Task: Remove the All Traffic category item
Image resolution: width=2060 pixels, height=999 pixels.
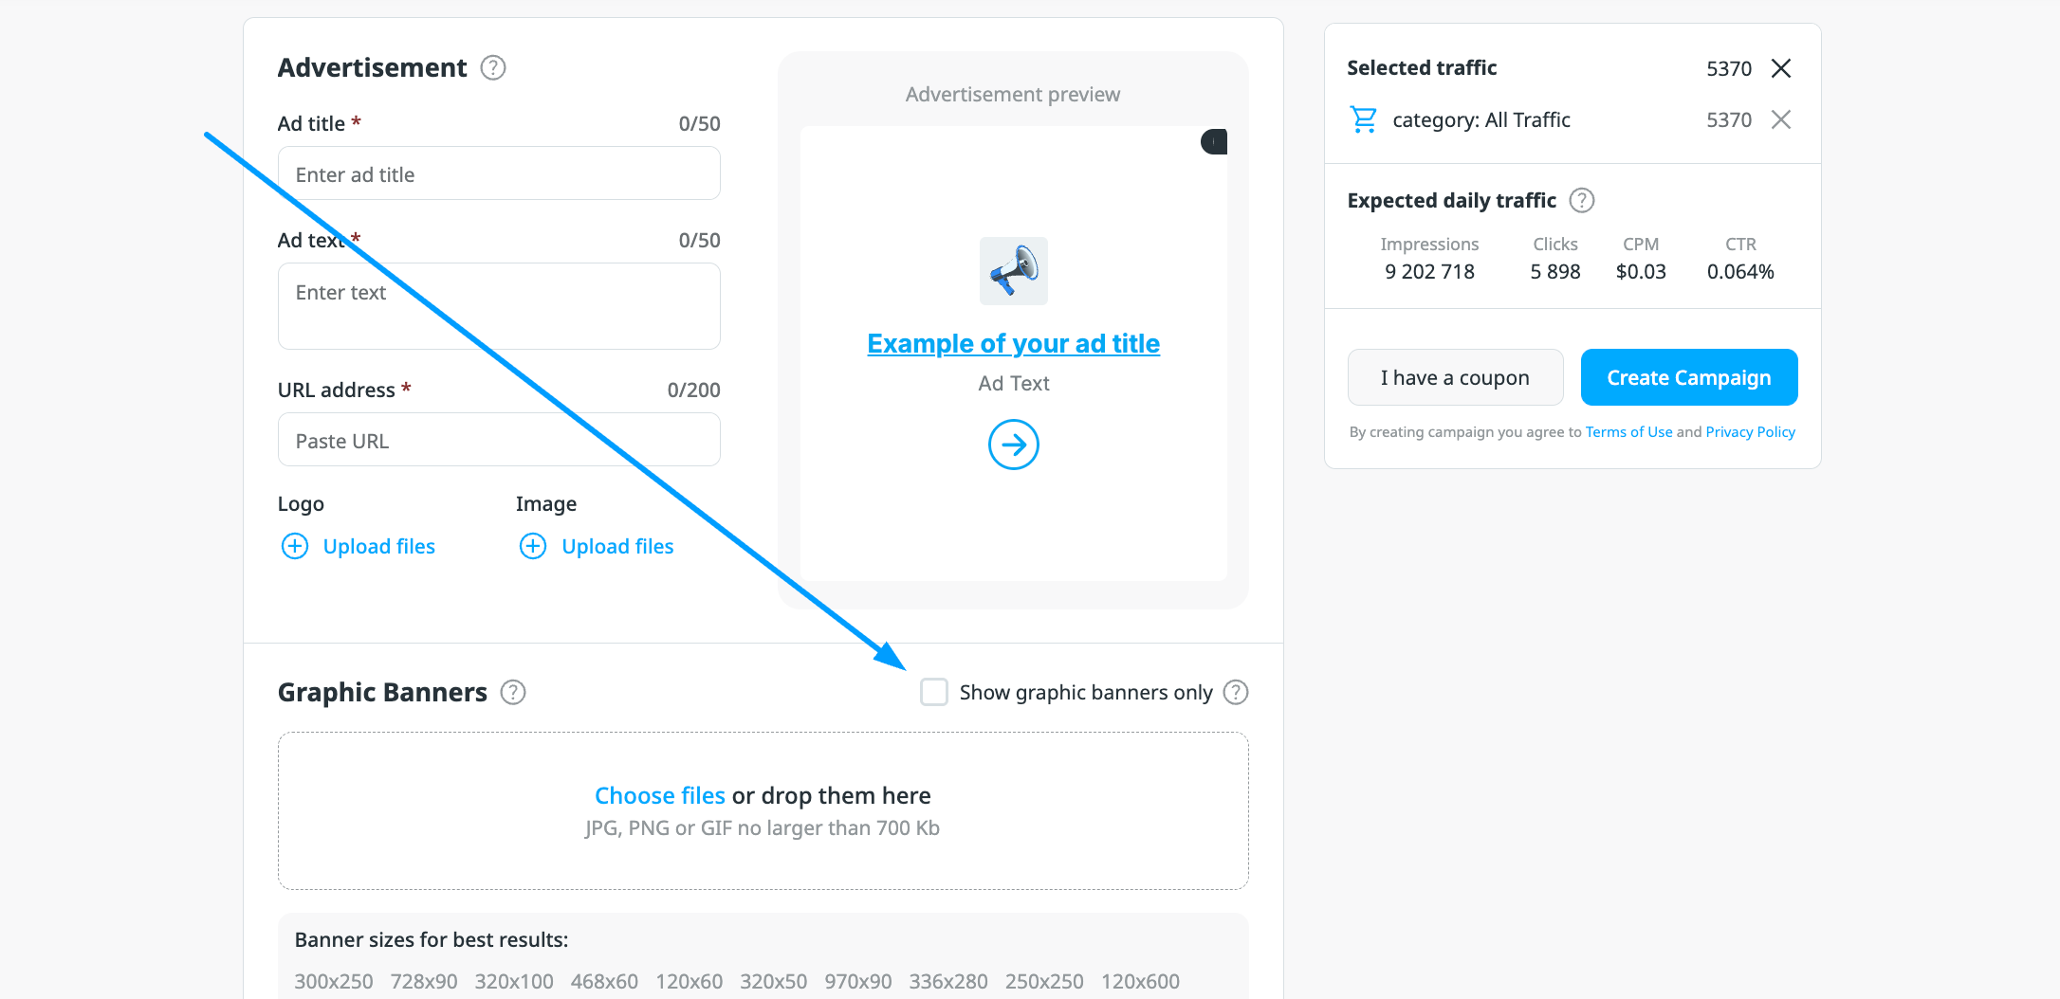Action: tap(1781, 120)
